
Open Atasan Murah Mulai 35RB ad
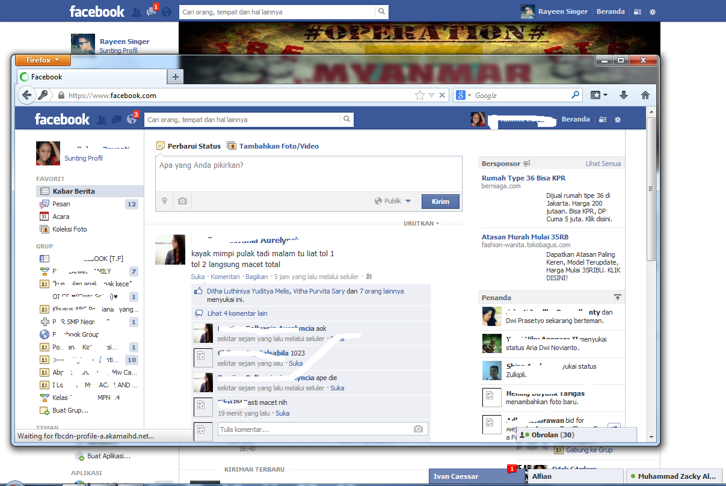pyautogui.click(x=525, y=237)
